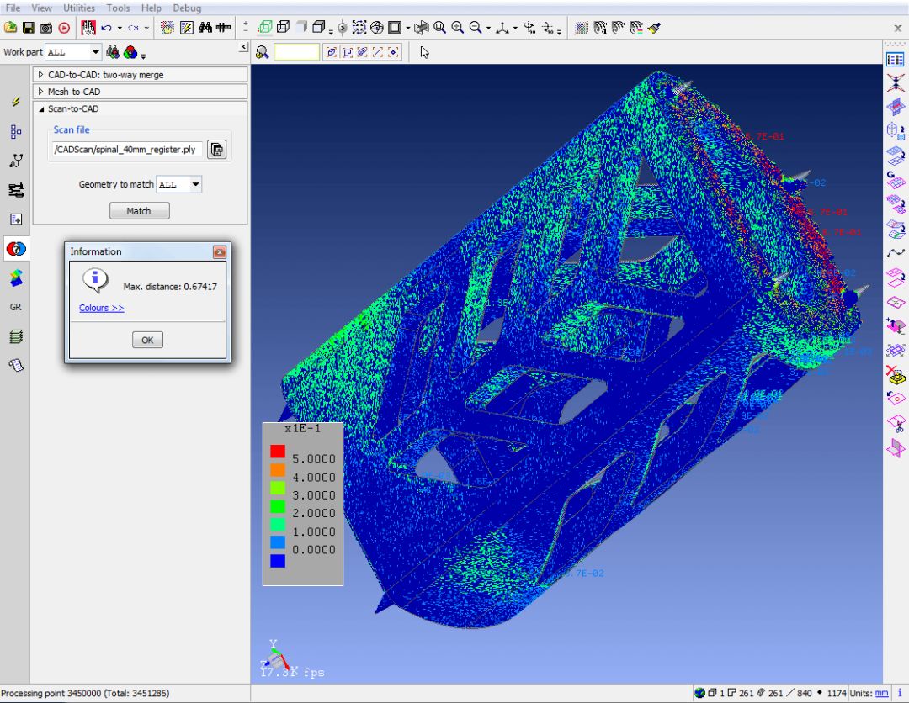
Task: Click the save floppy disk icon
Action: click(28, 28)
